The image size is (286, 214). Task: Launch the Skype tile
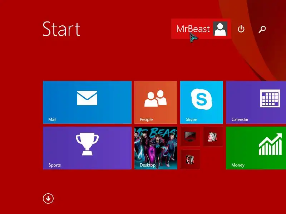(202, 102)
